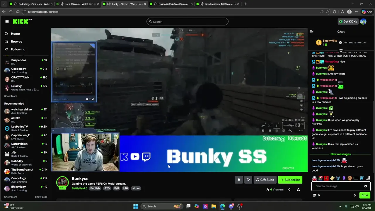Screen dimensions: 375x211
Task: Expand Show More under Recommended
Action: point(11,197)
